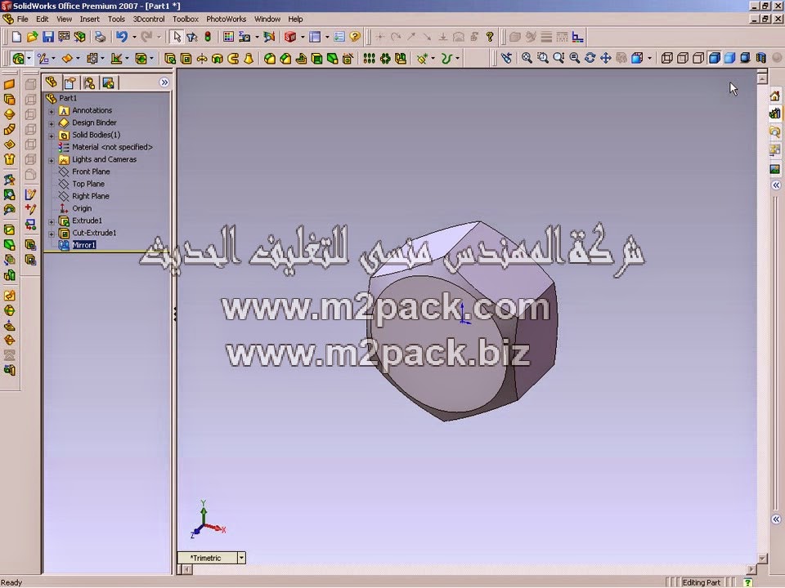Image resolution: width=785 pixels, height=588 pixels.
Task: Open the Tools menu
Action: (116, 19)
